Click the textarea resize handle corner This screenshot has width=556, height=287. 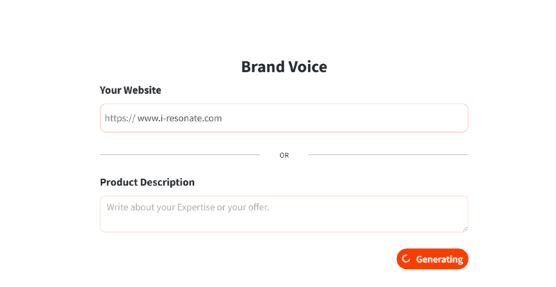pyautogui.click(x=464, y=228)
